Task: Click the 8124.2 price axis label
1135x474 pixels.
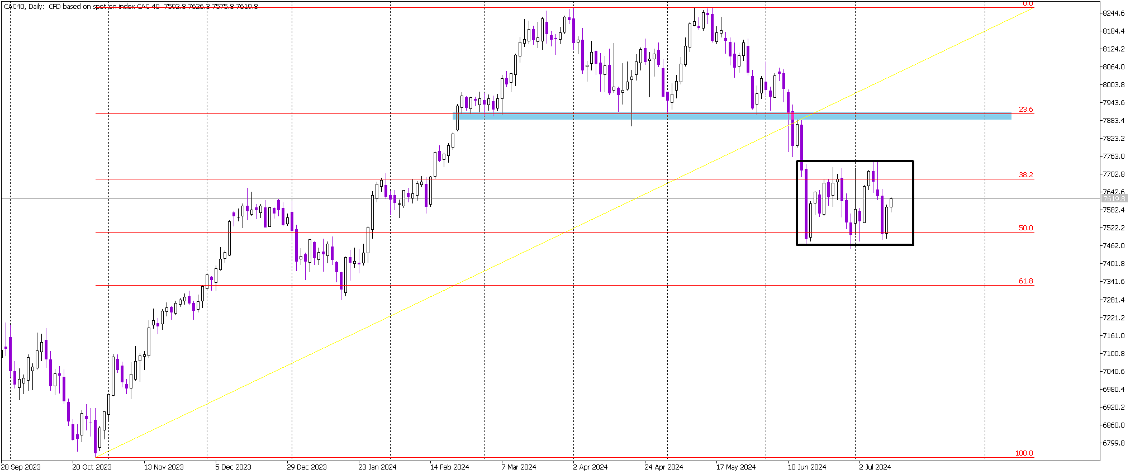Action: click(1114, 49)
